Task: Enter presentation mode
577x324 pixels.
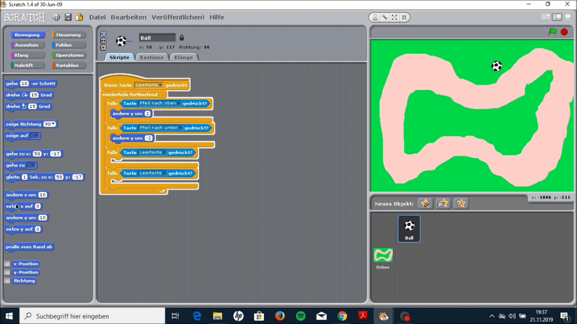Action: 568,17
